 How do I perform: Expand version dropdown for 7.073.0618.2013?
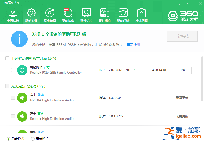pos(135,70)
